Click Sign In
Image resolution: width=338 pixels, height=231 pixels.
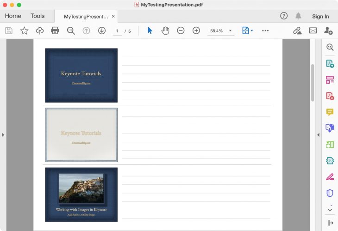[320, 16]
